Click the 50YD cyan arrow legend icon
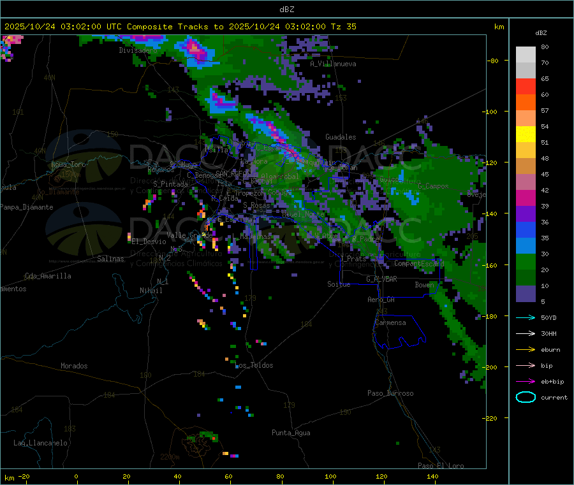Viewport: 574px width, 485px height. [526, 317]
